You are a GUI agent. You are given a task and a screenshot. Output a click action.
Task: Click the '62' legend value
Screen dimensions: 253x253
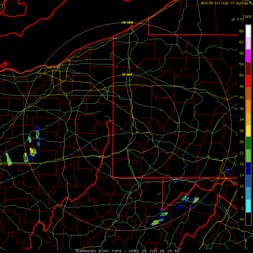point(241,42)
